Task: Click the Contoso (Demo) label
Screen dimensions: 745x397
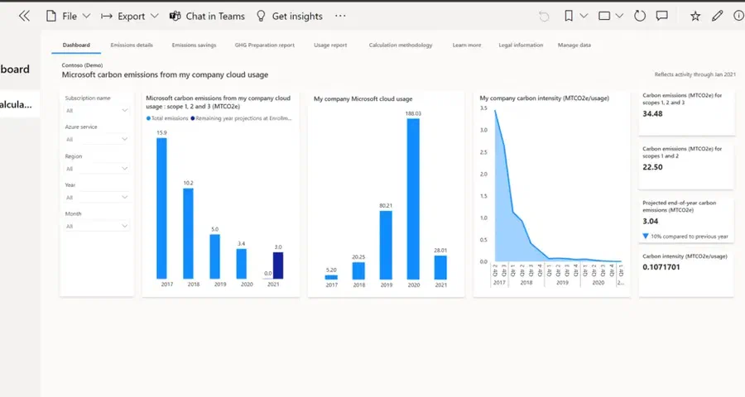Action: pos(82,65)
